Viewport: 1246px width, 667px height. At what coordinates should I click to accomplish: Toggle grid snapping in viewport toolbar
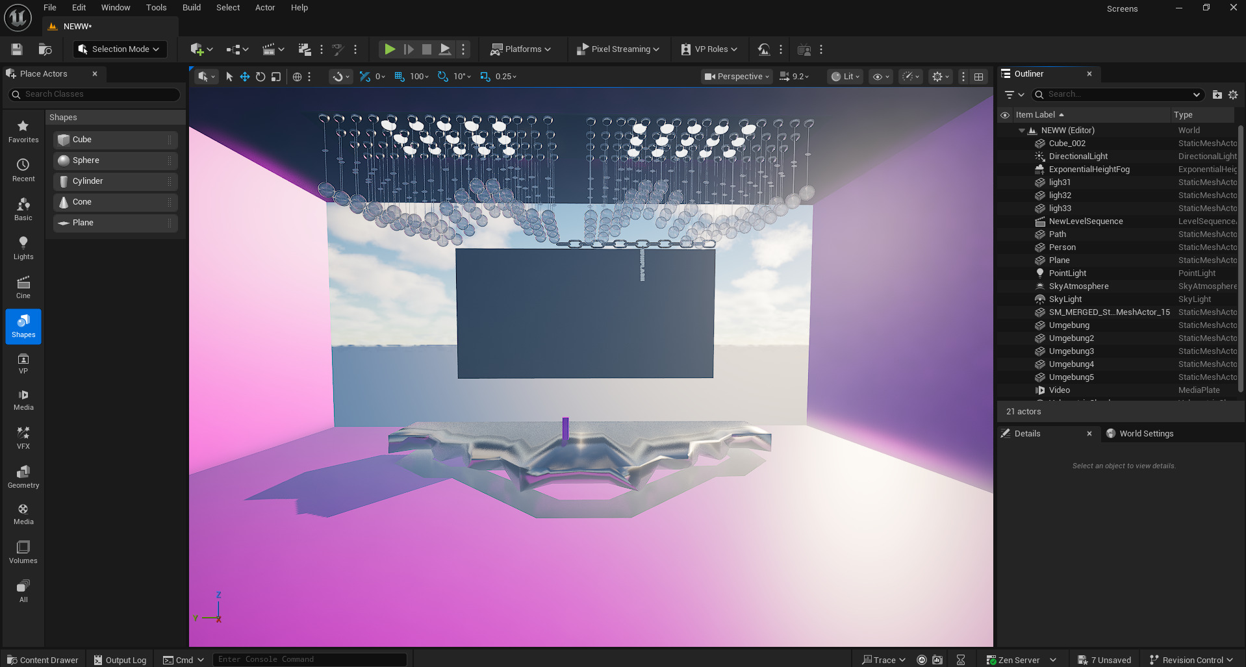coord(399,77)
